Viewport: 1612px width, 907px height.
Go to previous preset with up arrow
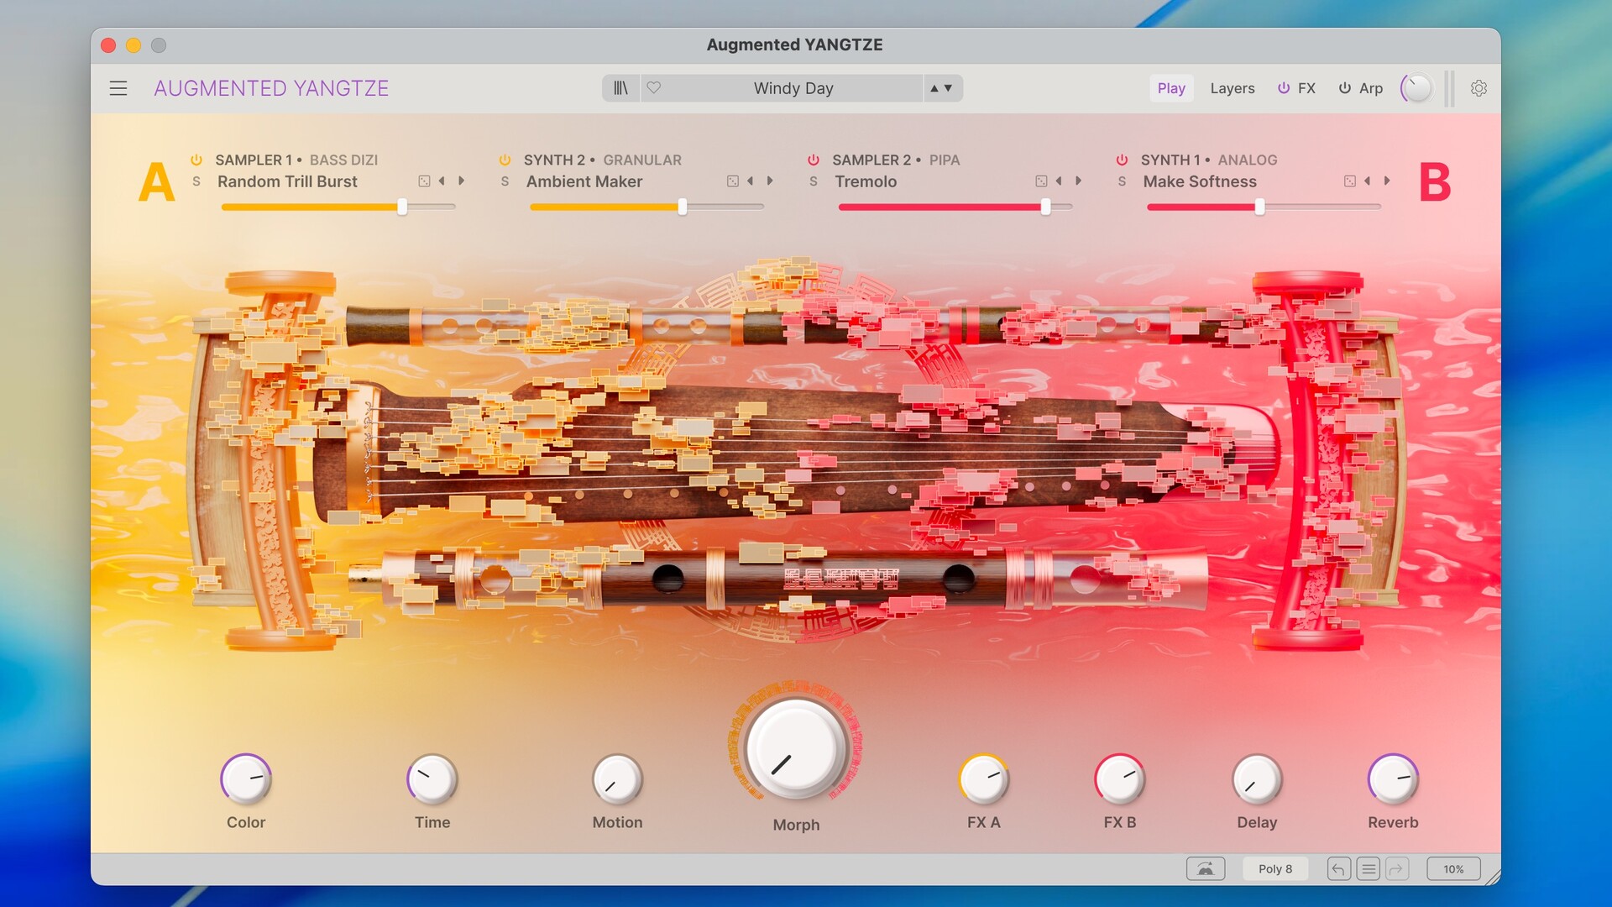click(x=934, y=88)
